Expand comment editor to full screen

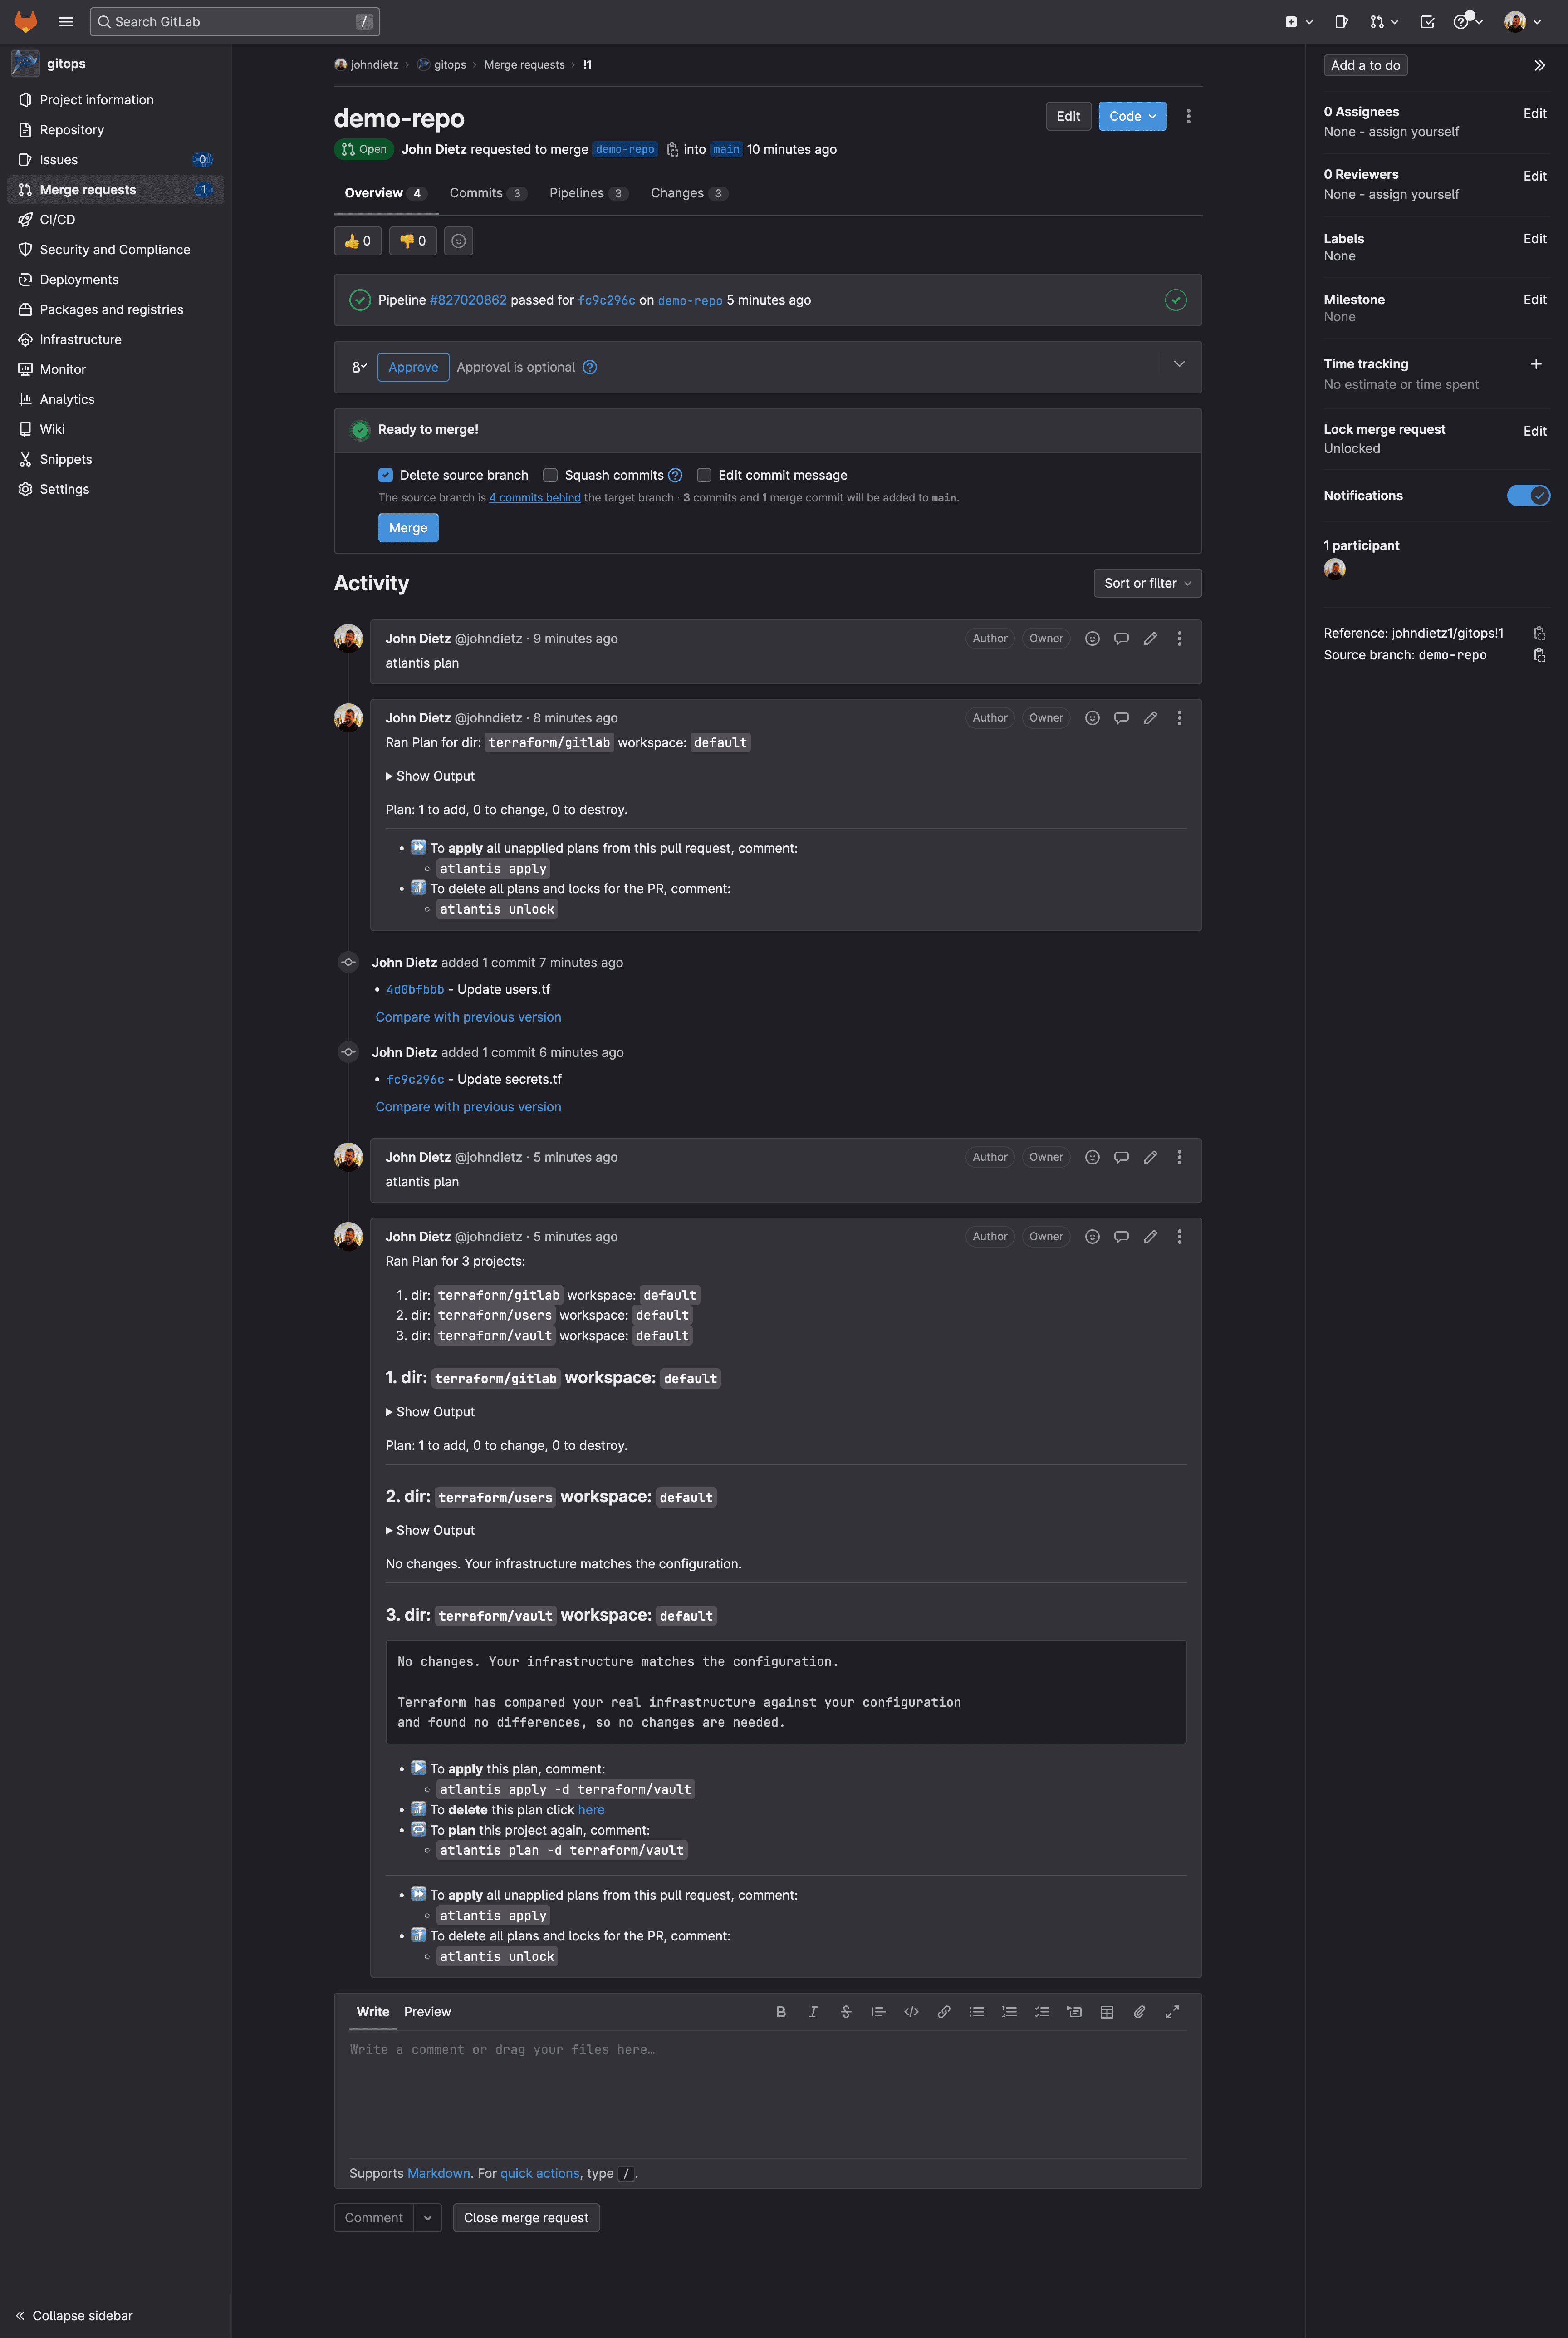1172,2012
